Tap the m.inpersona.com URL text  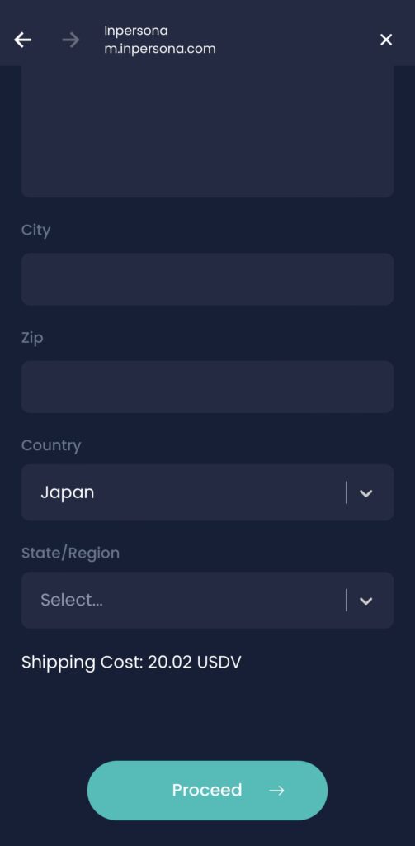[160, 49]
